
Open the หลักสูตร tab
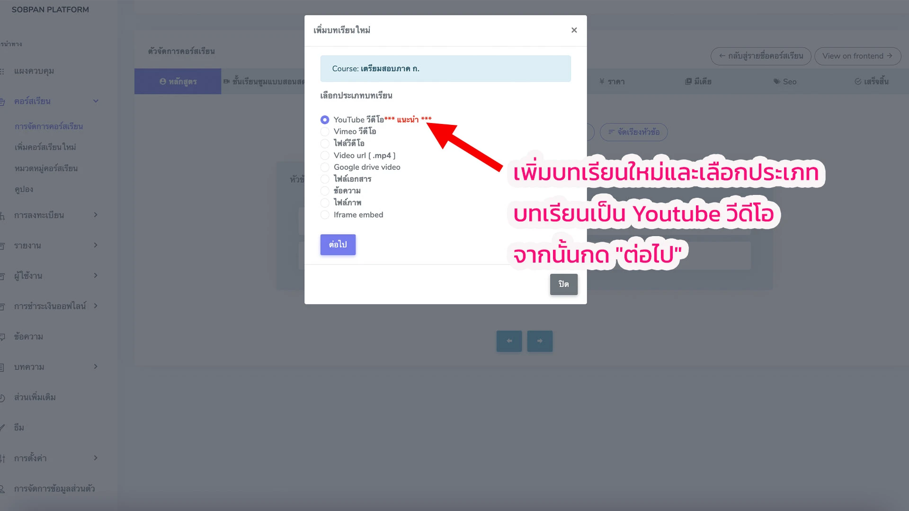click(x=178, y=81)
